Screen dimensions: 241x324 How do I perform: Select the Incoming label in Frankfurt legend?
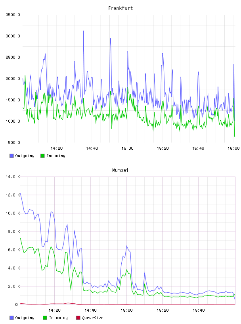56,156
